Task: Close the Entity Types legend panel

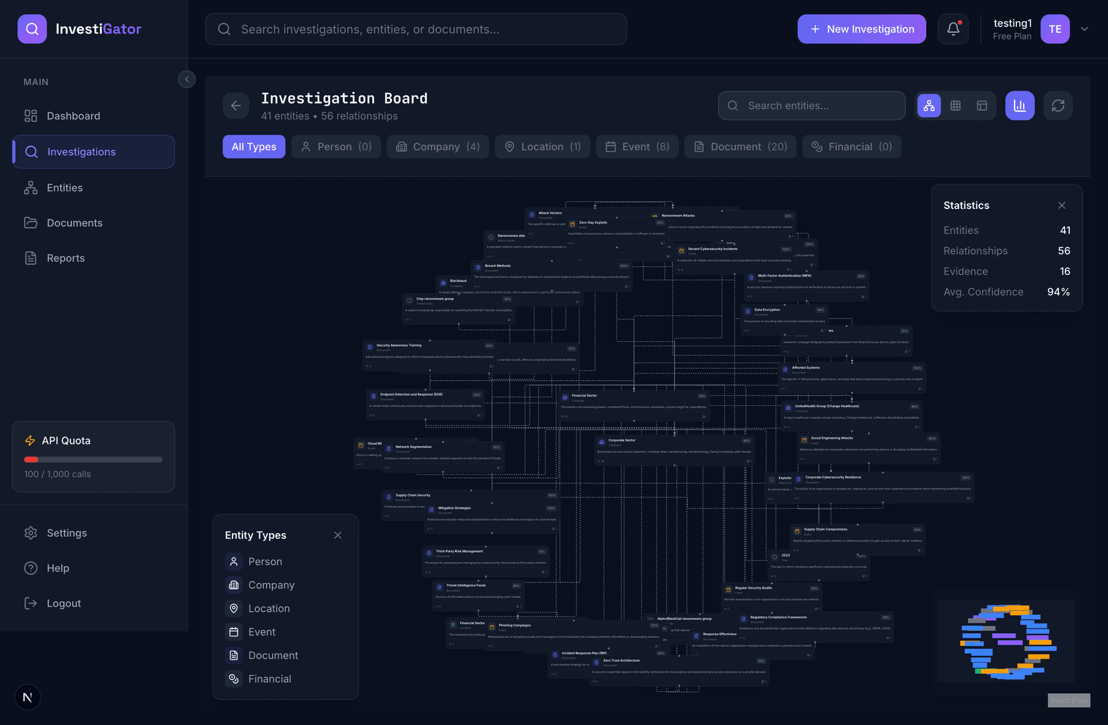Action: coord(338,535)
